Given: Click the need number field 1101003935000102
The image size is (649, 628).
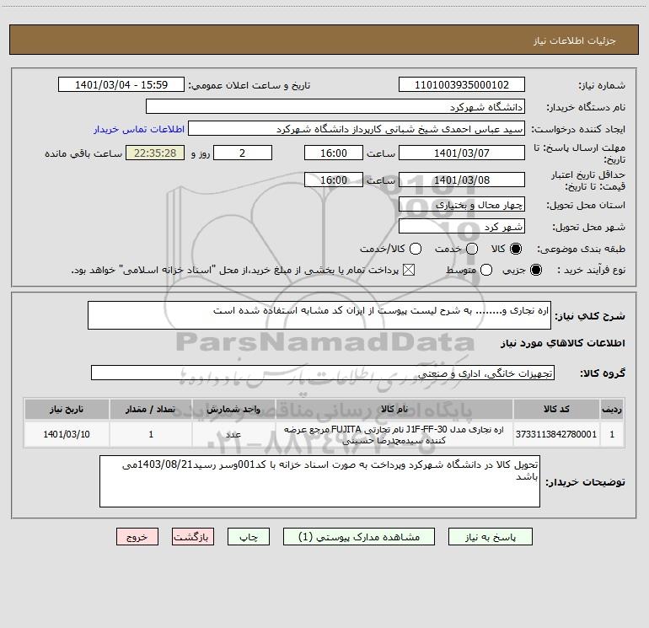Looking at the screenshot, I should point(462,85).
